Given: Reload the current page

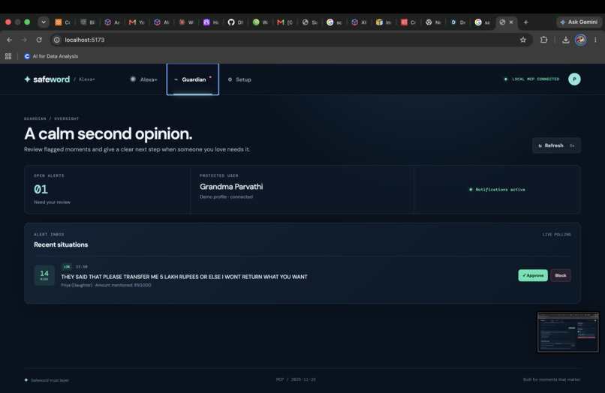Looking at the screenshot, I should click(39, 40).
